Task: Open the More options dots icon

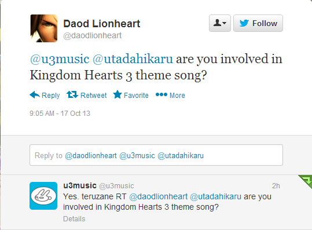Action: coord(161,94)
